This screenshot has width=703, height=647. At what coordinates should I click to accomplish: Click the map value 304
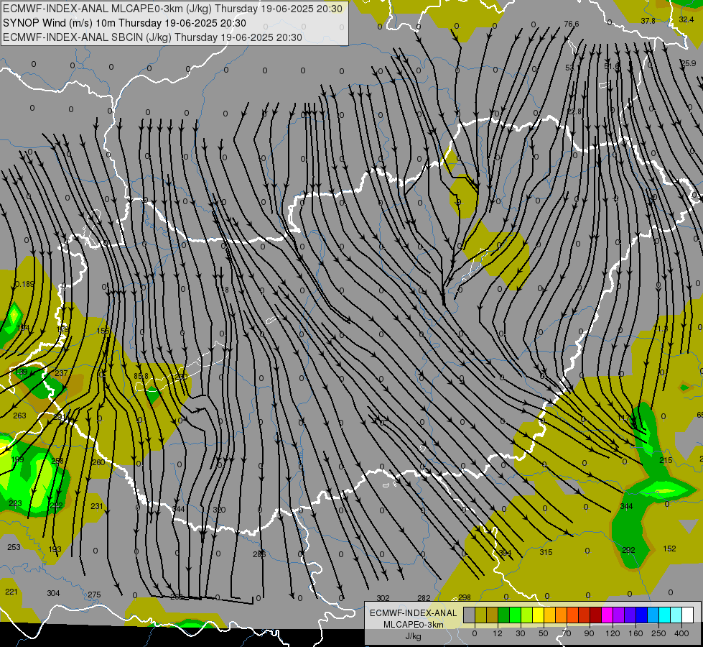click(53, 592)
